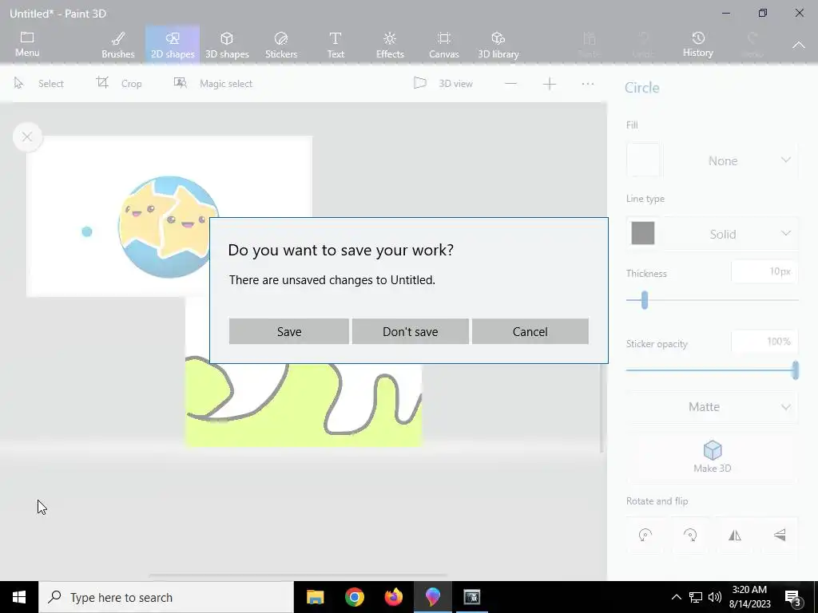Click the Fill color swatch
The image size is (818, 613).
(x=643, y=160)
